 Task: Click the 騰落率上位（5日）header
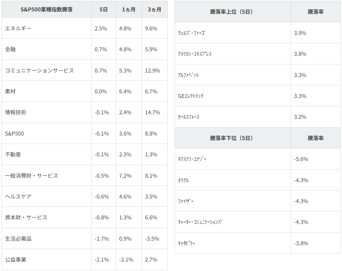231,12
